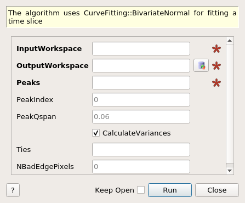Viewport: 245px width, 203px height.
Task: Uncheck the CalculateVariances checkbox
Action: click(96, 133)
